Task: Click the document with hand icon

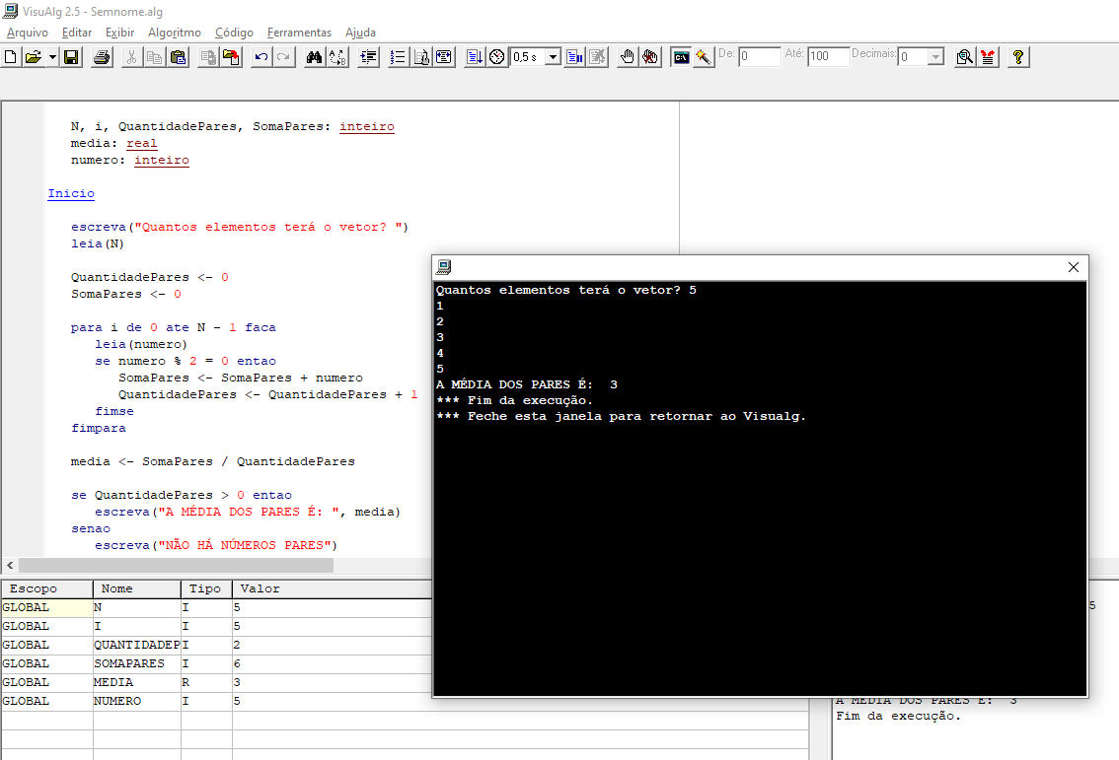Action: tap(421, 57)
